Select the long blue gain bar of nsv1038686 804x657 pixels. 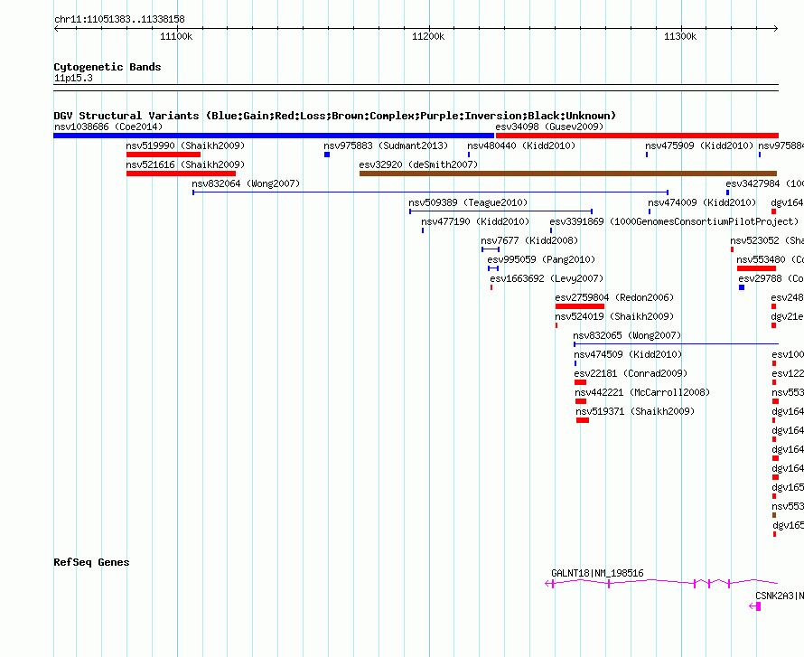point(274,136)
